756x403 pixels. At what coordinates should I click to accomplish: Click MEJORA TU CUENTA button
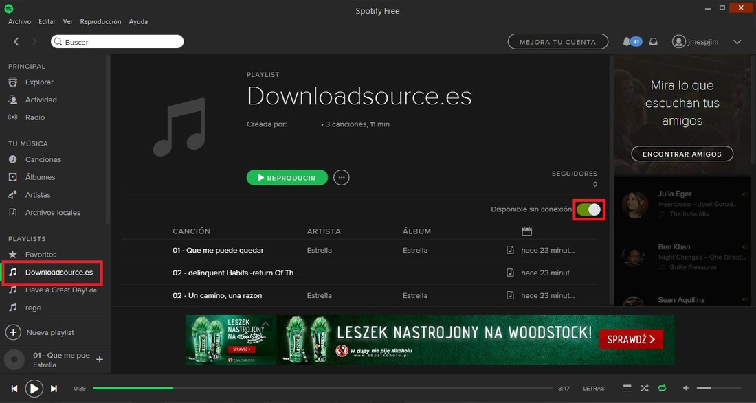pyautogui.click(x=558, y=42)
